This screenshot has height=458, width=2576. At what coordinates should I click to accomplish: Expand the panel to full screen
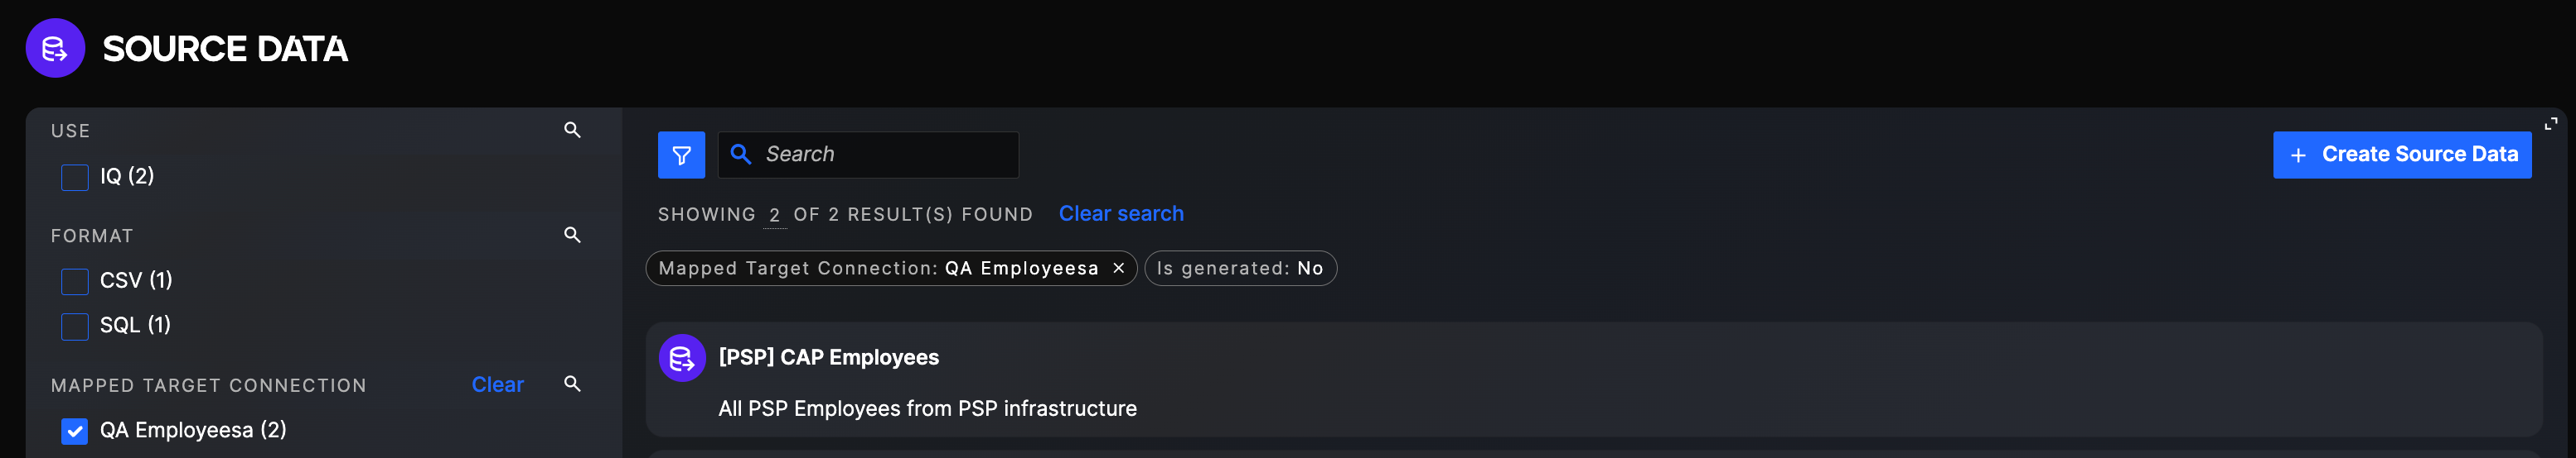tap(2550, 124)
